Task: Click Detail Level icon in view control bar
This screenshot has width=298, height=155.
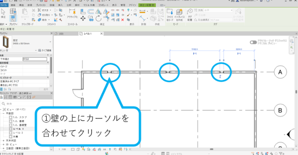Action: click(73, 149)
